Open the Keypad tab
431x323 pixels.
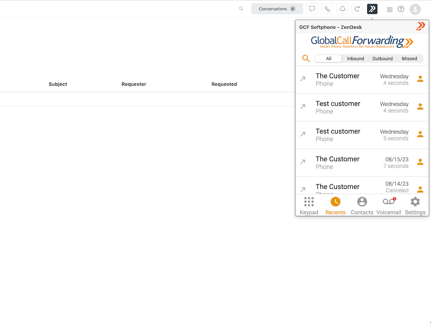point(309,206)
